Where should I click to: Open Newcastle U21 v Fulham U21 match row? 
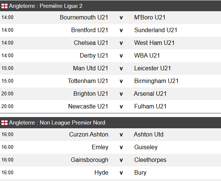[x=110, y=107]
